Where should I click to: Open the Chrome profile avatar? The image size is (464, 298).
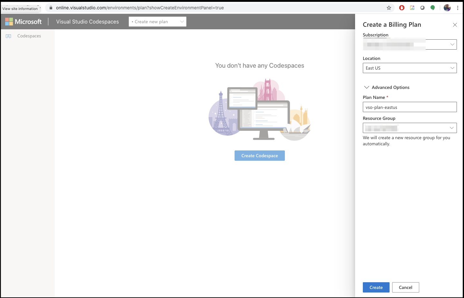point(447,8)
